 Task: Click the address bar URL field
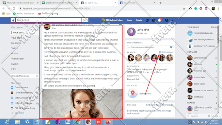click(x=99, y=9)
